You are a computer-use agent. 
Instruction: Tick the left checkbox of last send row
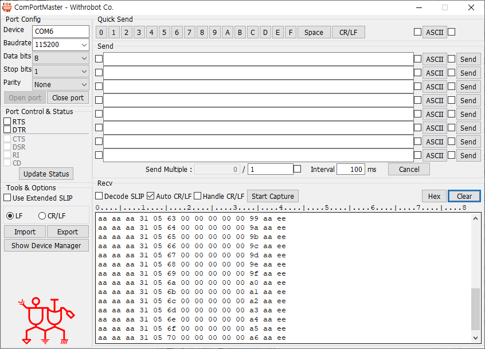click(x=99, y=155)
